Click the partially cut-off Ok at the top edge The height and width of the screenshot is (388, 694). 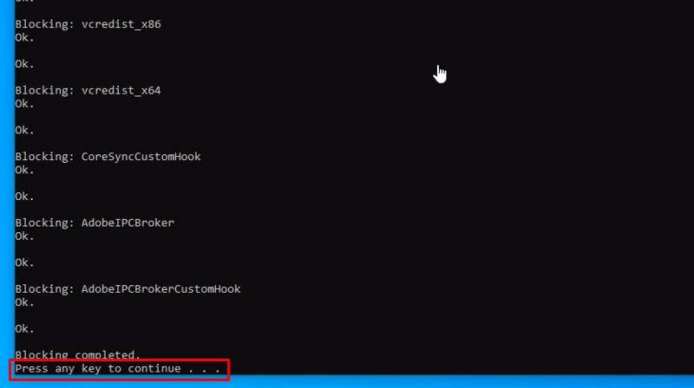click(x=24, y=3)
